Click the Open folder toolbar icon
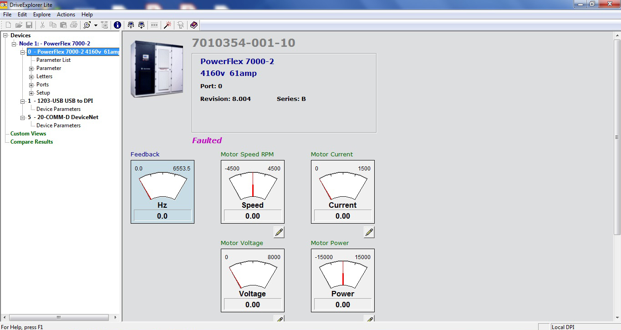621x330 pixels. coord(19,25)
